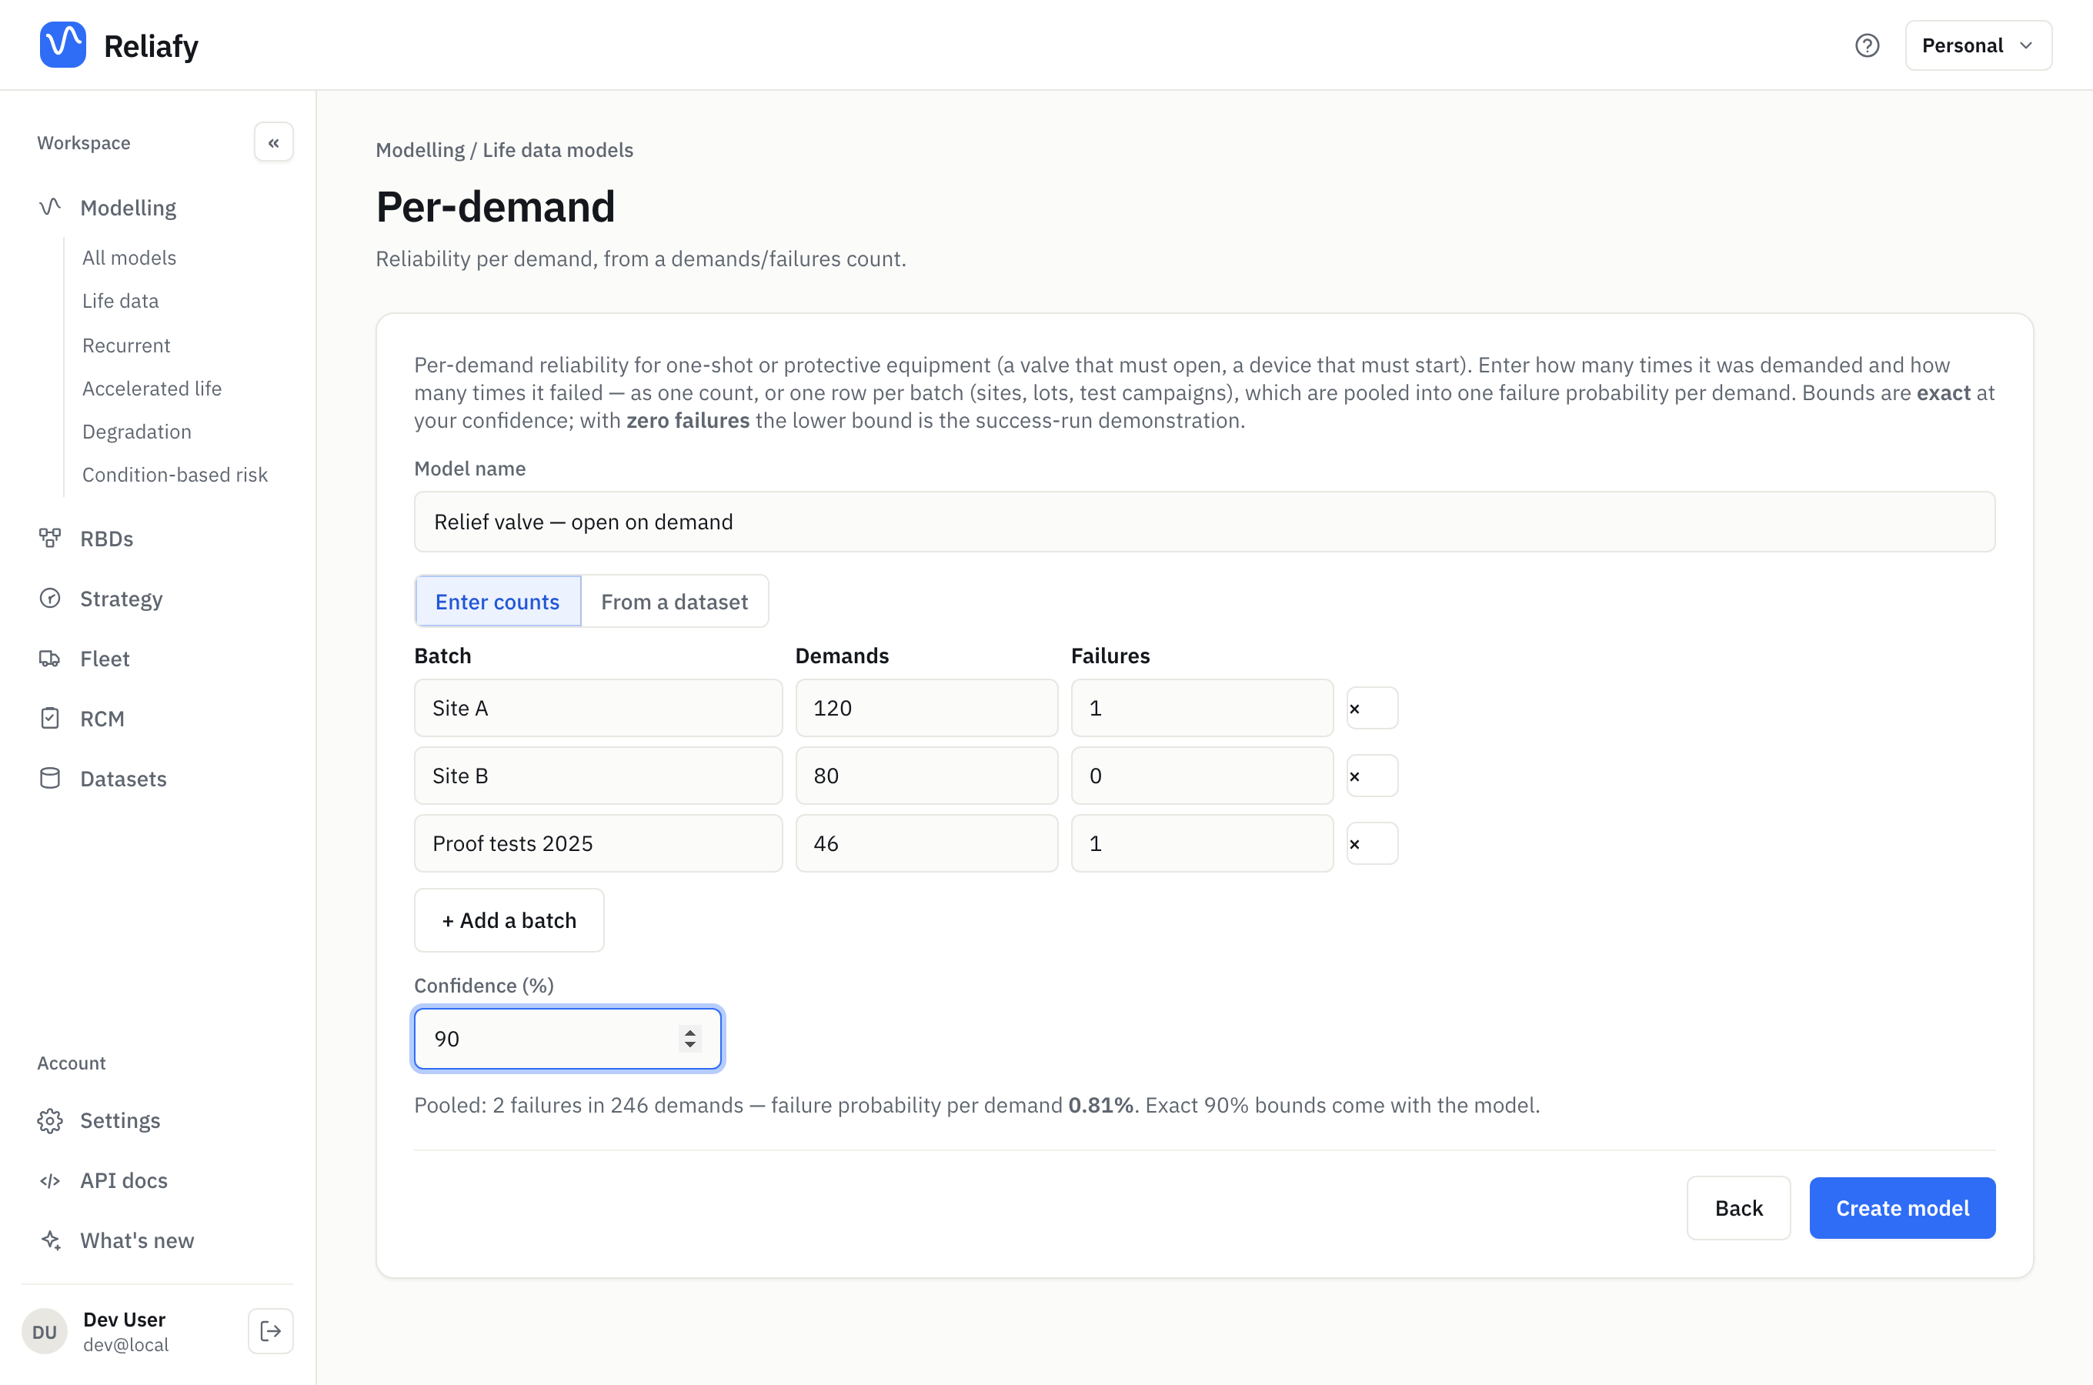The image size is (2093, 1385).
Task: Add a batch row
Action: (509, 920)
